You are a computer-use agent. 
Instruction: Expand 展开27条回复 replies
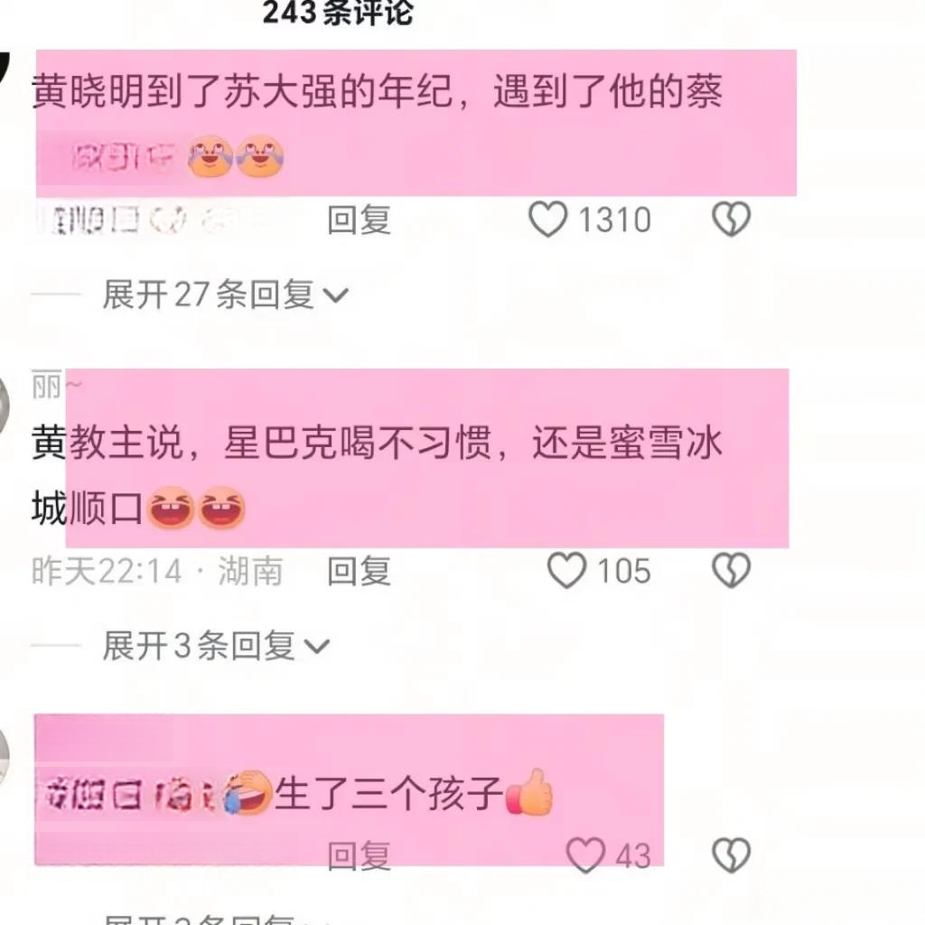click(x=225, y=294)
